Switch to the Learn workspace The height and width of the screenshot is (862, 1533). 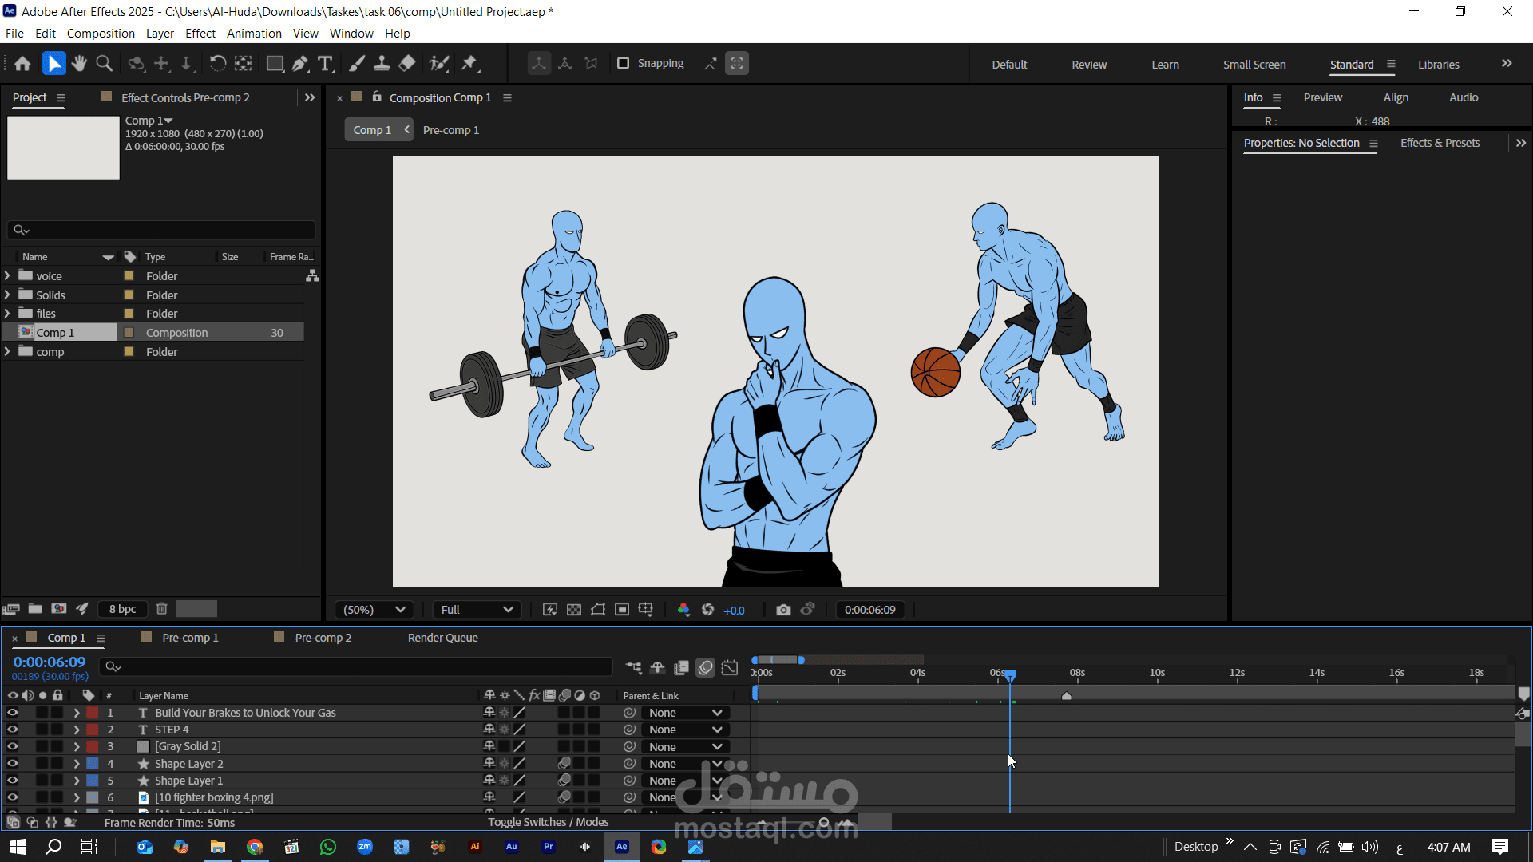(1165, 65)
